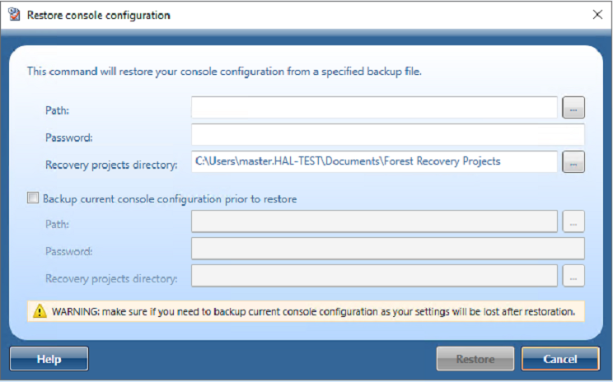Click the 'This command will restore' description text
The image size is (613, 382).
[x=224, y=72]
